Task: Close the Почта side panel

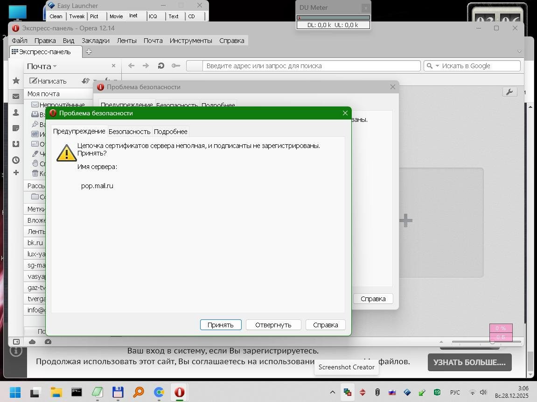Action: click(x=113, y=65)
